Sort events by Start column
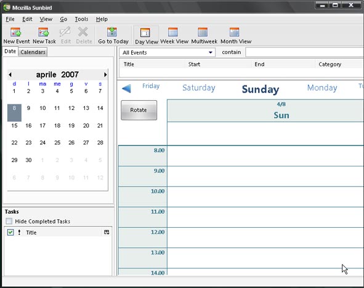The width and height of the screenshot is (364, 288). pos(218,64)
